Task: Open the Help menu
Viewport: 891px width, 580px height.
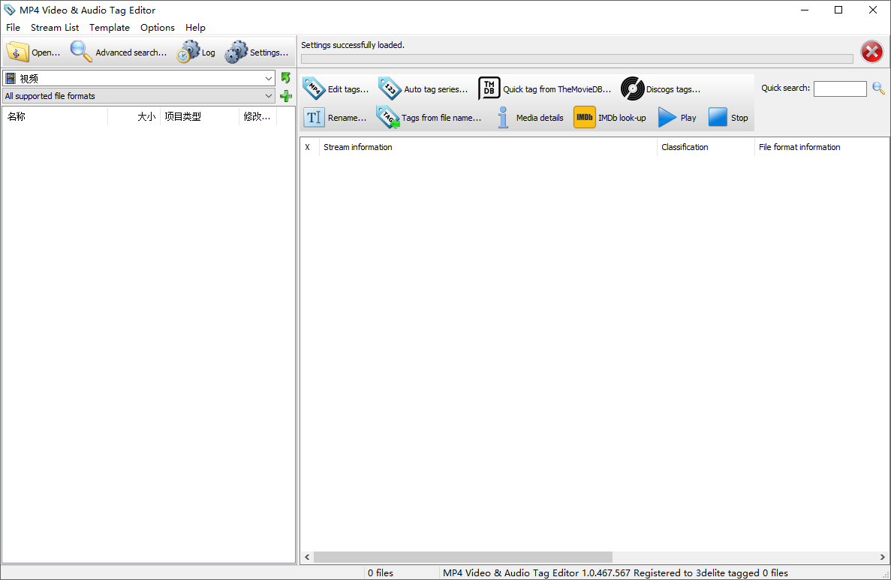Action: tap(195, 27)
